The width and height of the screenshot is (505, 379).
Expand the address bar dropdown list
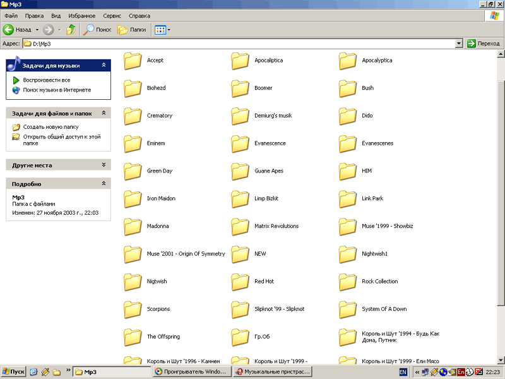point(459,44)
